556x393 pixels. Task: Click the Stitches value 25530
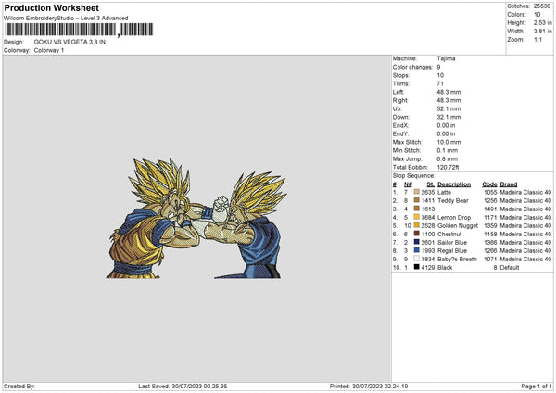click(x=542, y=6)
